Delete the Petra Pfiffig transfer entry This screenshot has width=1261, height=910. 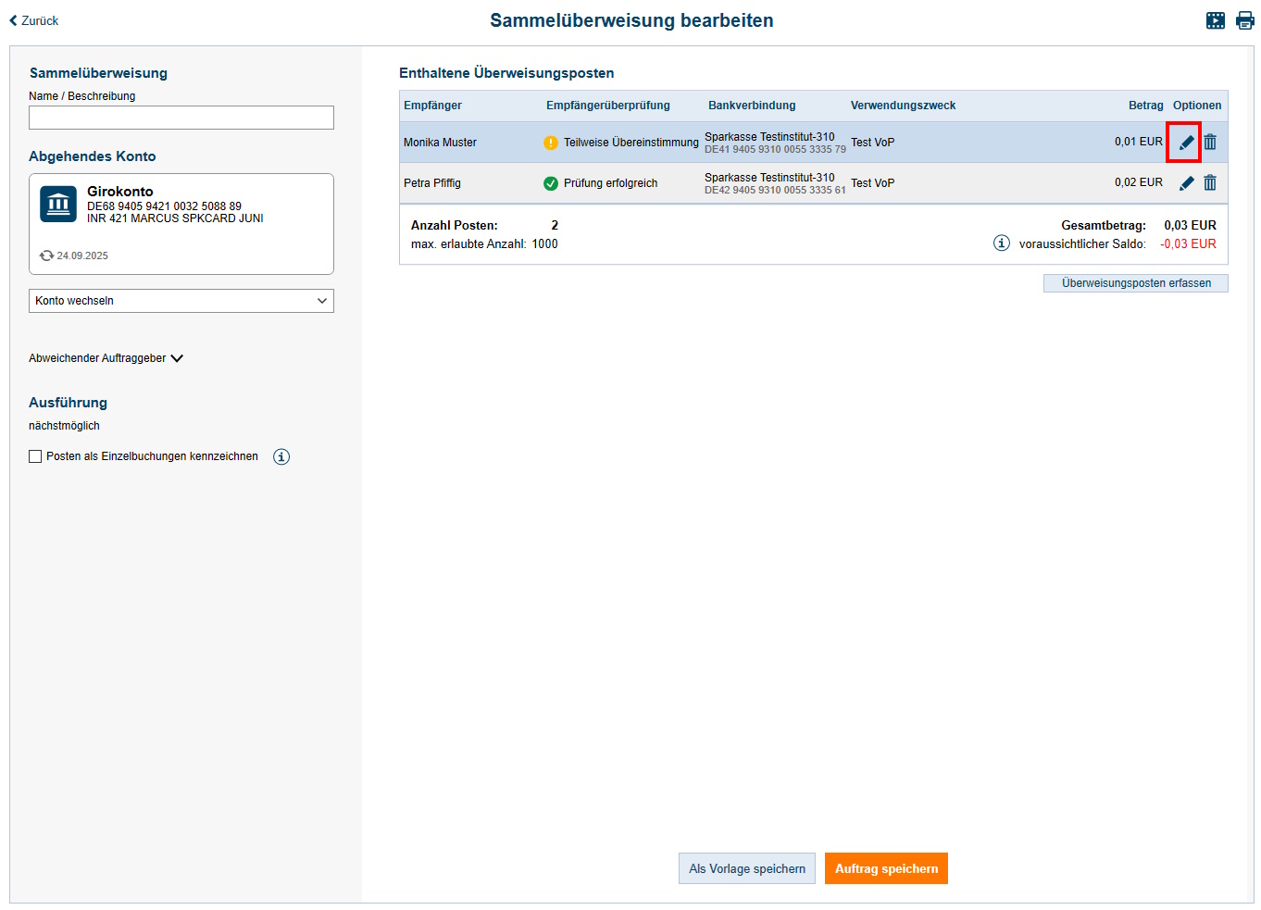[1210, 183]
